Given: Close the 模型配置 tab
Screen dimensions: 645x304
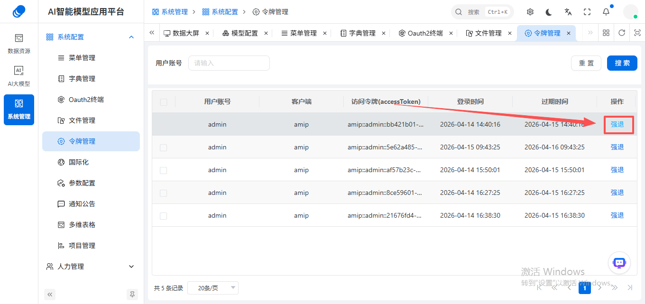Looking at the screenshot, I should tap(266, 33).
